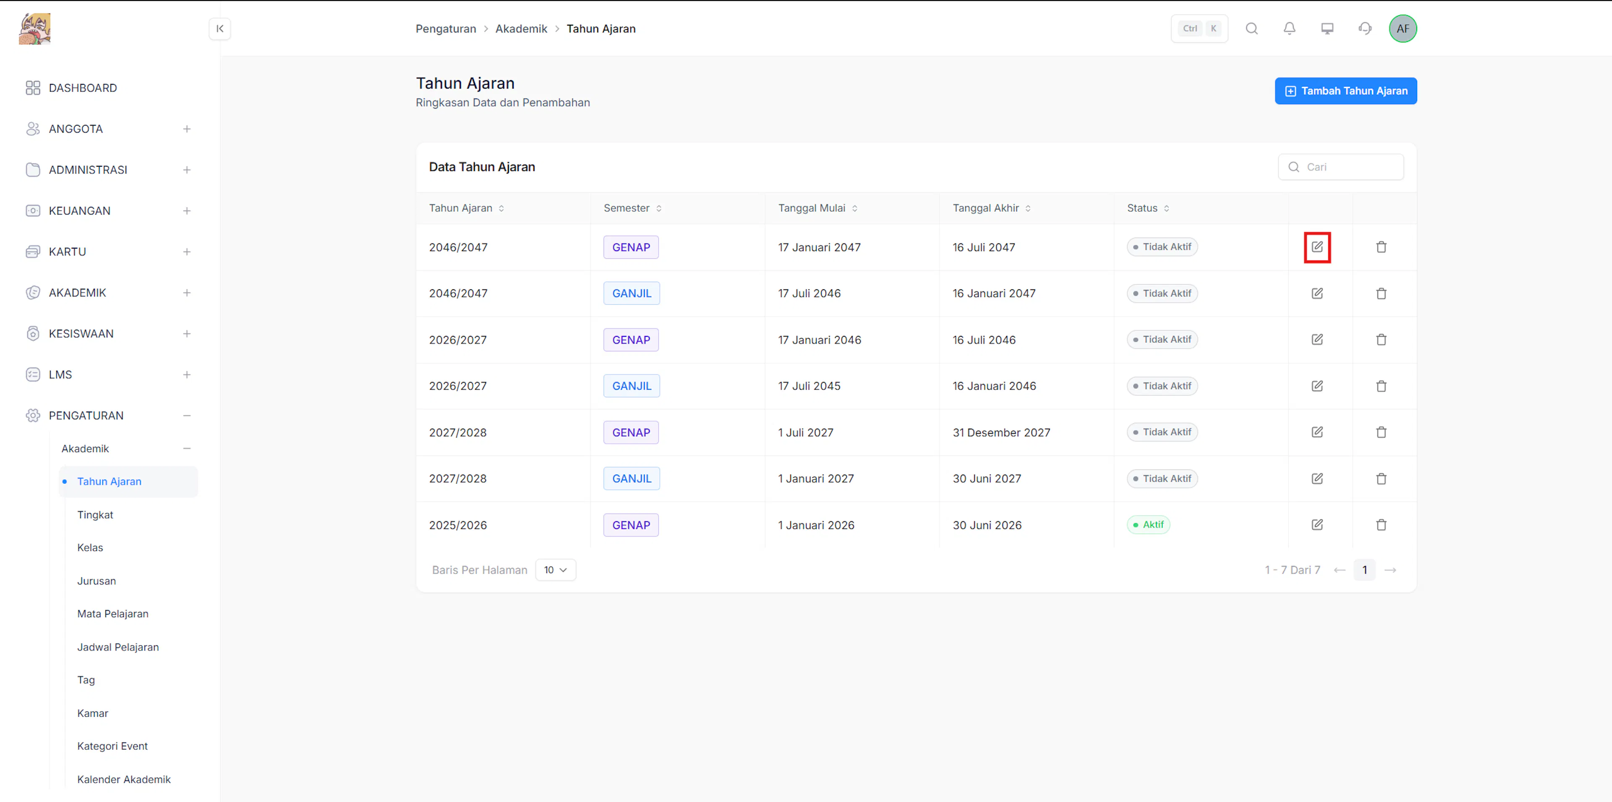Screen dimensions: 1612x802
Task: Open Kategori Event settings page
Action: (x=112, y=746)
